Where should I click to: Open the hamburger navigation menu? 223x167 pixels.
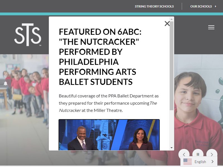211,27
